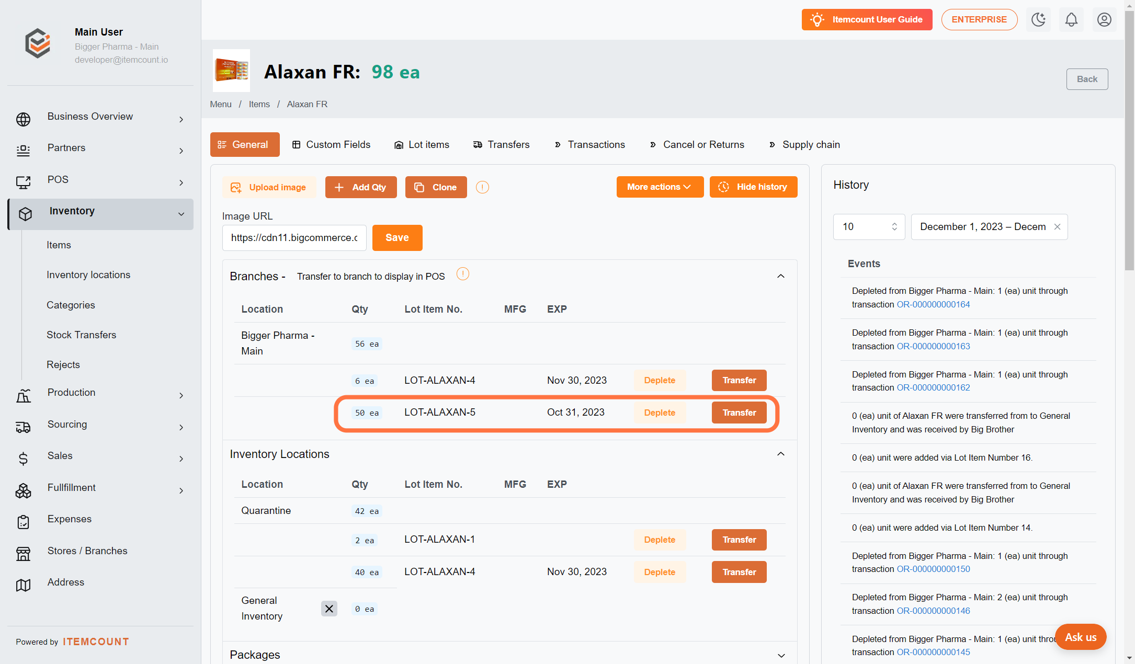
Task: Open the Address map icon item
Action: [x=24, y=585]
